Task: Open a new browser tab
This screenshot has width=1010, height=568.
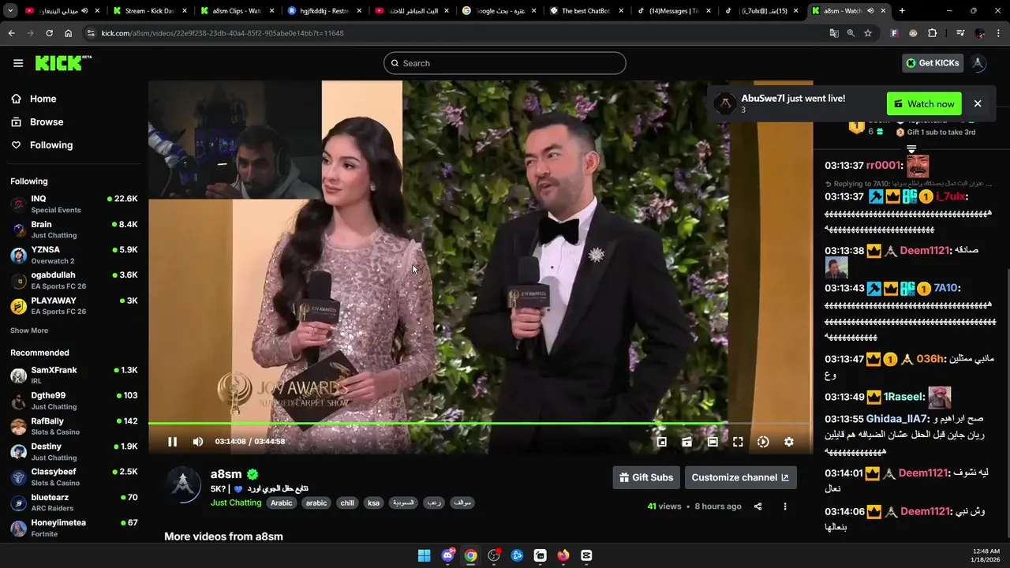Action: pyautogui.click(x=902, y=11)
